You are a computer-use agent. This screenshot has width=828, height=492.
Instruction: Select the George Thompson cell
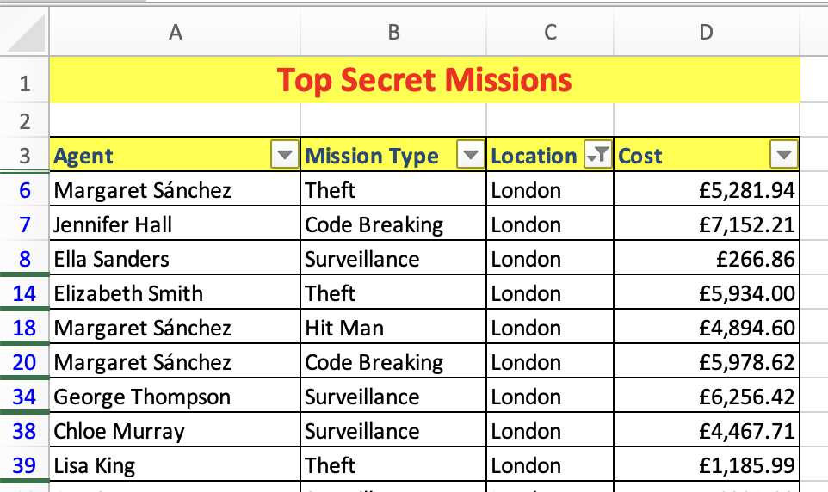[176, 397]
